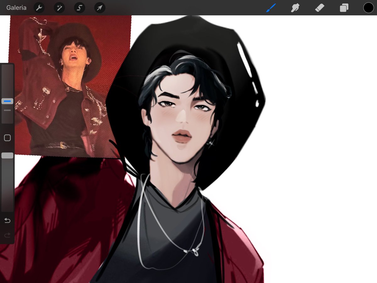
Task: Activate the Transform arrow tool
Action: [100, 8]
